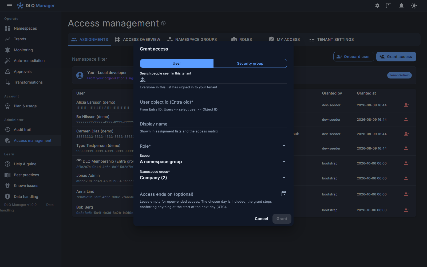427x267 pixels.
Task: Go to Monitoring page
Action: point(31,50)
